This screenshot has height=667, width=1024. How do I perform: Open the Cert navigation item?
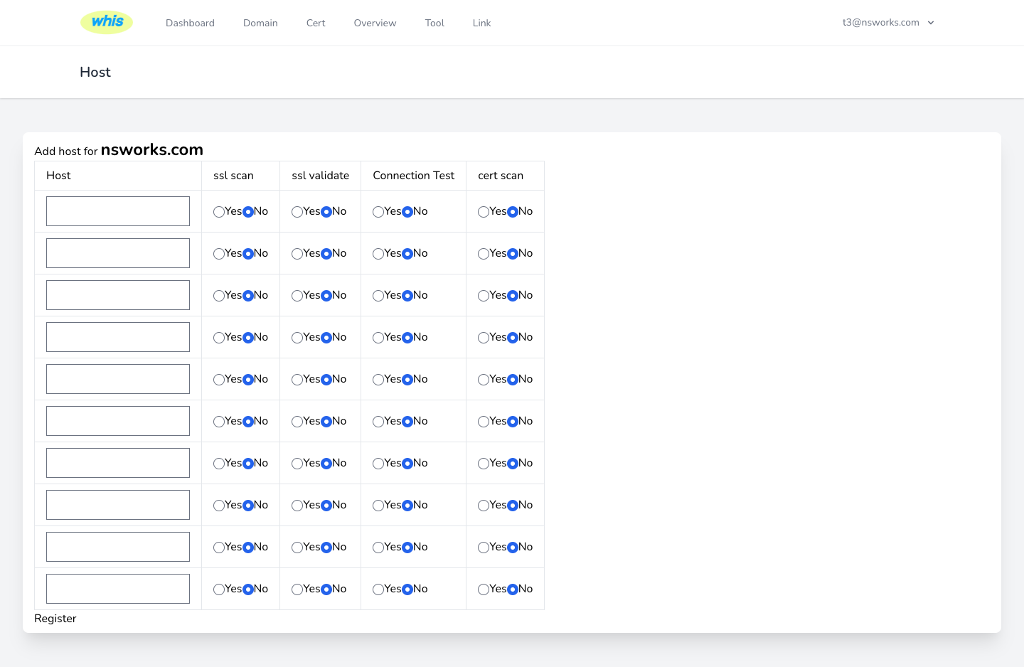click(x=316, y=23)
